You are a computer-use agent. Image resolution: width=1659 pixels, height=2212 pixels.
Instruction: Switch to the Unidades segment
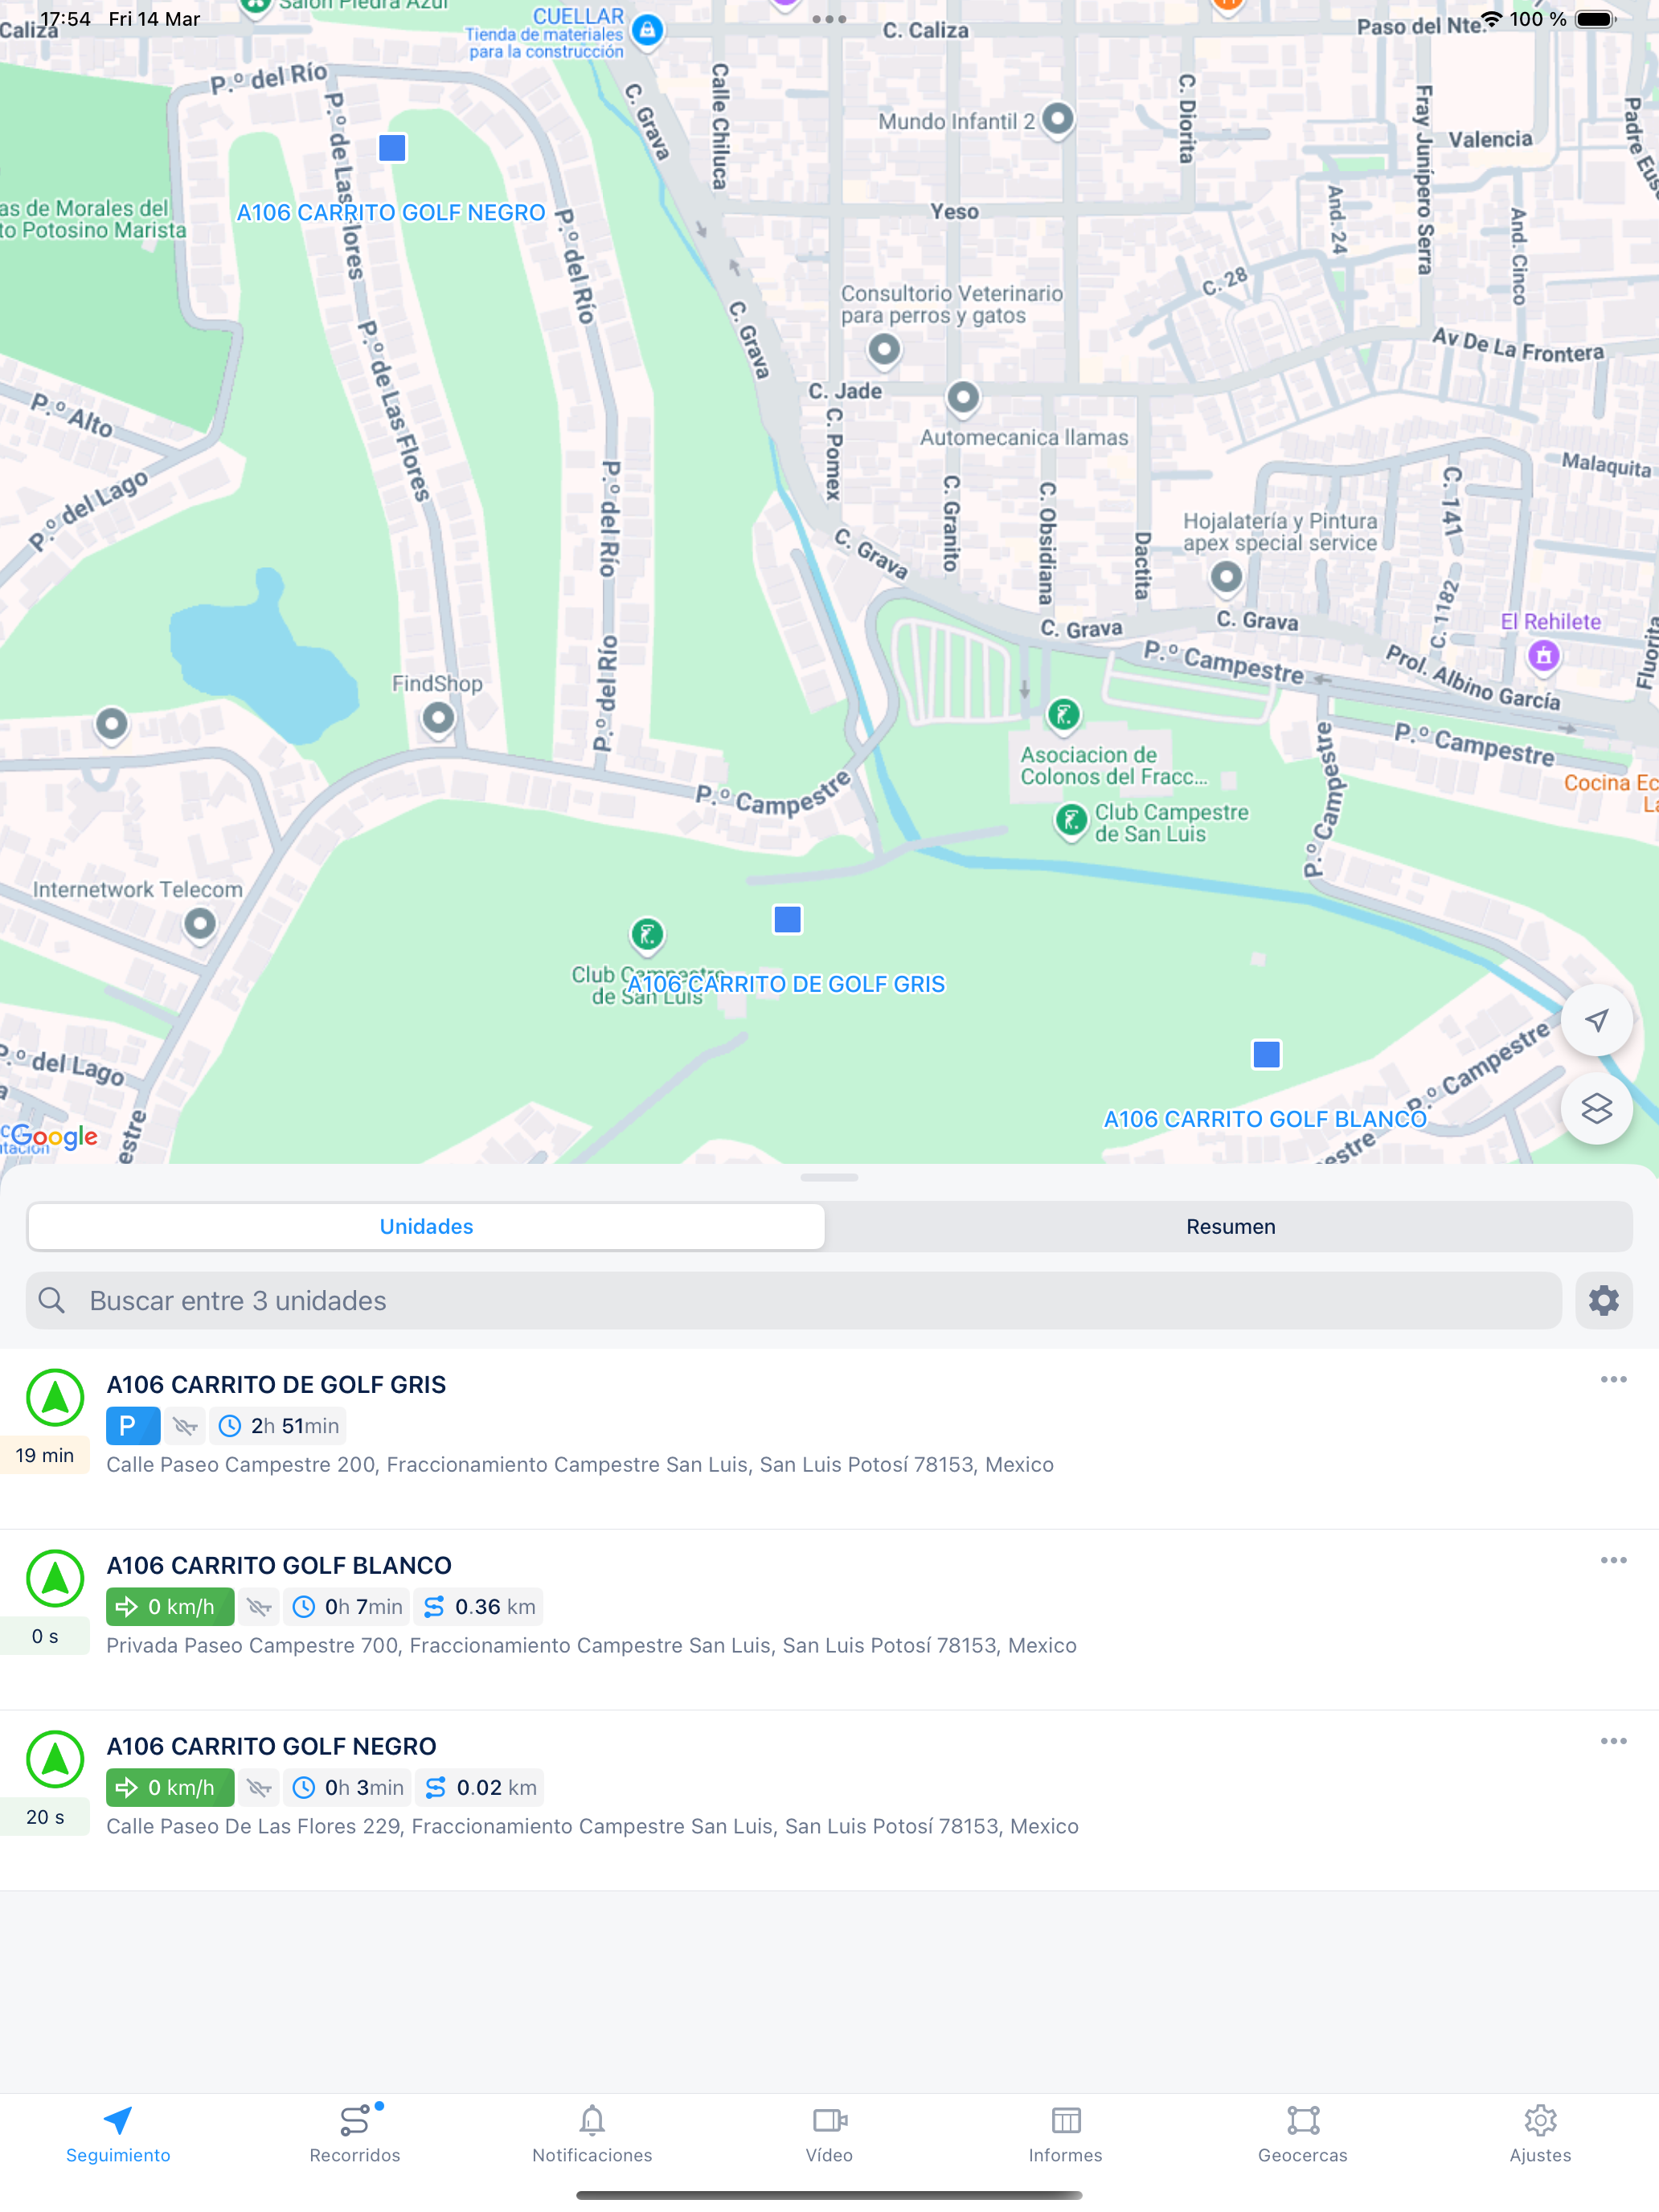426,1226
